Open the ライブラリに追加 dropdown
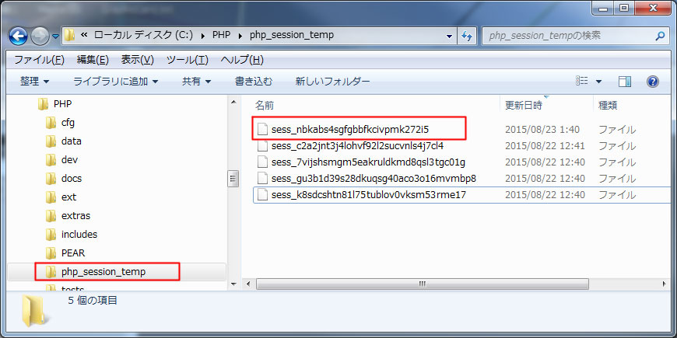This screenshot has height=338, width=677. click(115, 81)
